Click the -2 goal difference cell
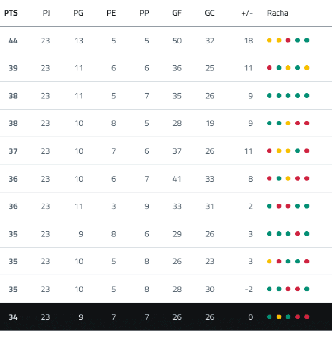The height and width of the screenshot is (344, 332). [249, 289]
